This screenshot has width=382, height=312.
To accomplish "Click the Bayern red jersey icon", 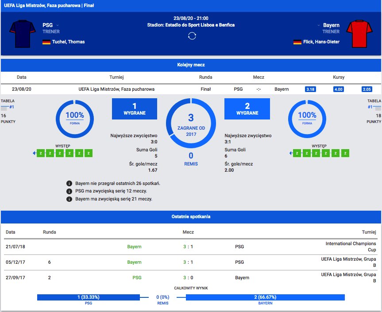I will tap(360, 33).
